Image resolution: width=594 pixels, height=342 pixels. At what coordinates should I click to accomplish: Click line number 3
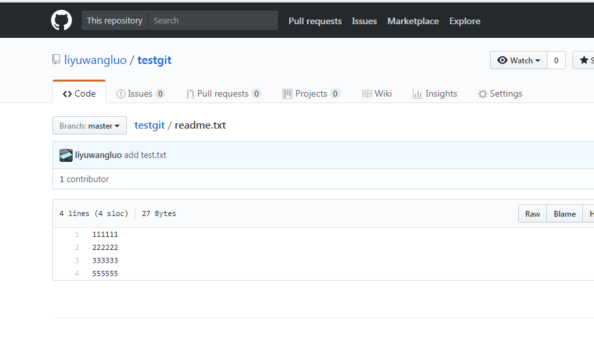click(x=77, y=260)
